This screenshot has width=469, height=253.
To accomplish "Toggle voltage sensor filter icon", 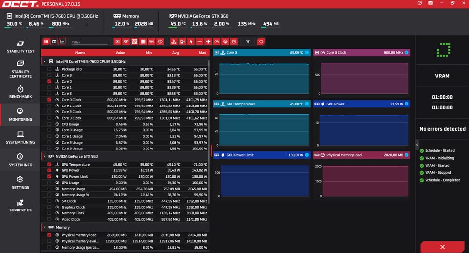I will tap(182, 42).
